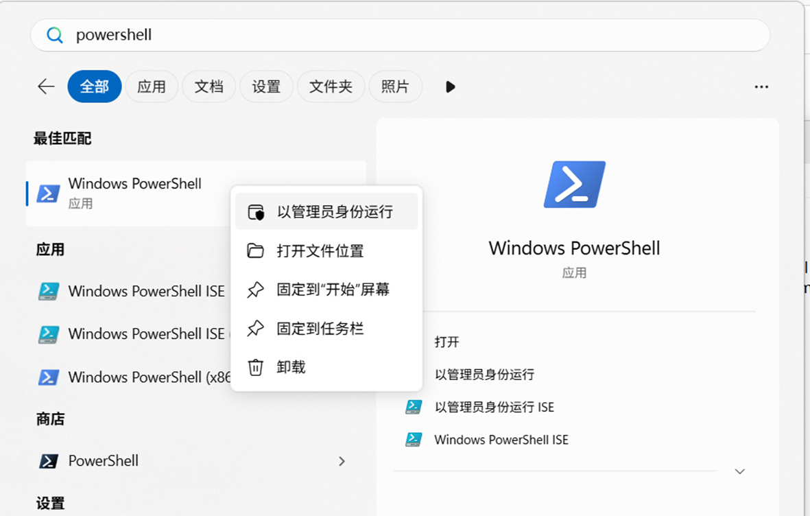Click 以管理员身份运行 ISE in preview pane
This screenshot has width=810, height=516.
coord(495,407)
